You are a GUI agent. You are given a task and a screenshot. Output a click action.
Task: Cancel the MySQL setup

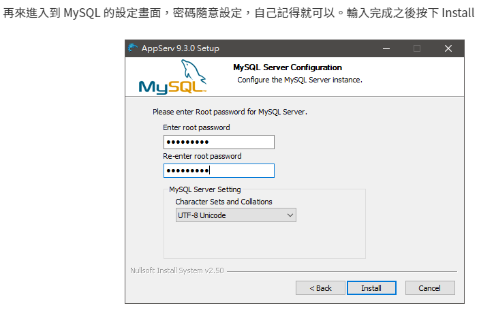pyautogui.click(x=429, y=288)
